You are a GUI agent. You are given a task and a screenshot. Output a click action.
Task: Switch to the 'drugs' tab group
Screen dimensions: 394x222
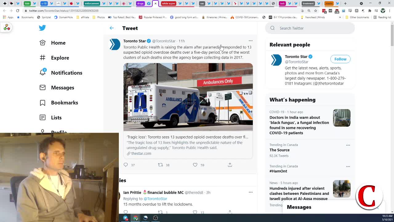[x=140, y=3]
